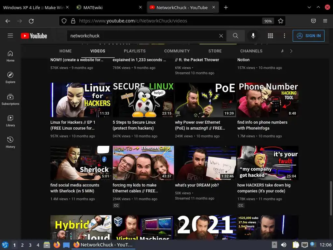Open the channel HOME tab

pyautogui.click(x=65, y=51)
